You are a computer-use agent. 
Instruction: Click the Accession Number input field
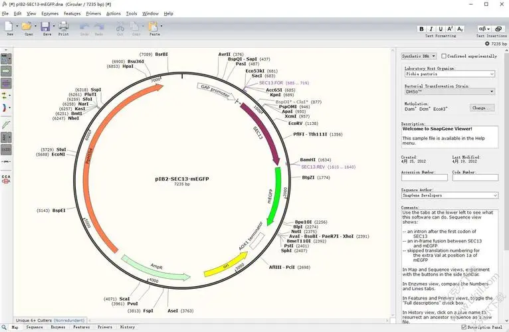pos(424,179)
